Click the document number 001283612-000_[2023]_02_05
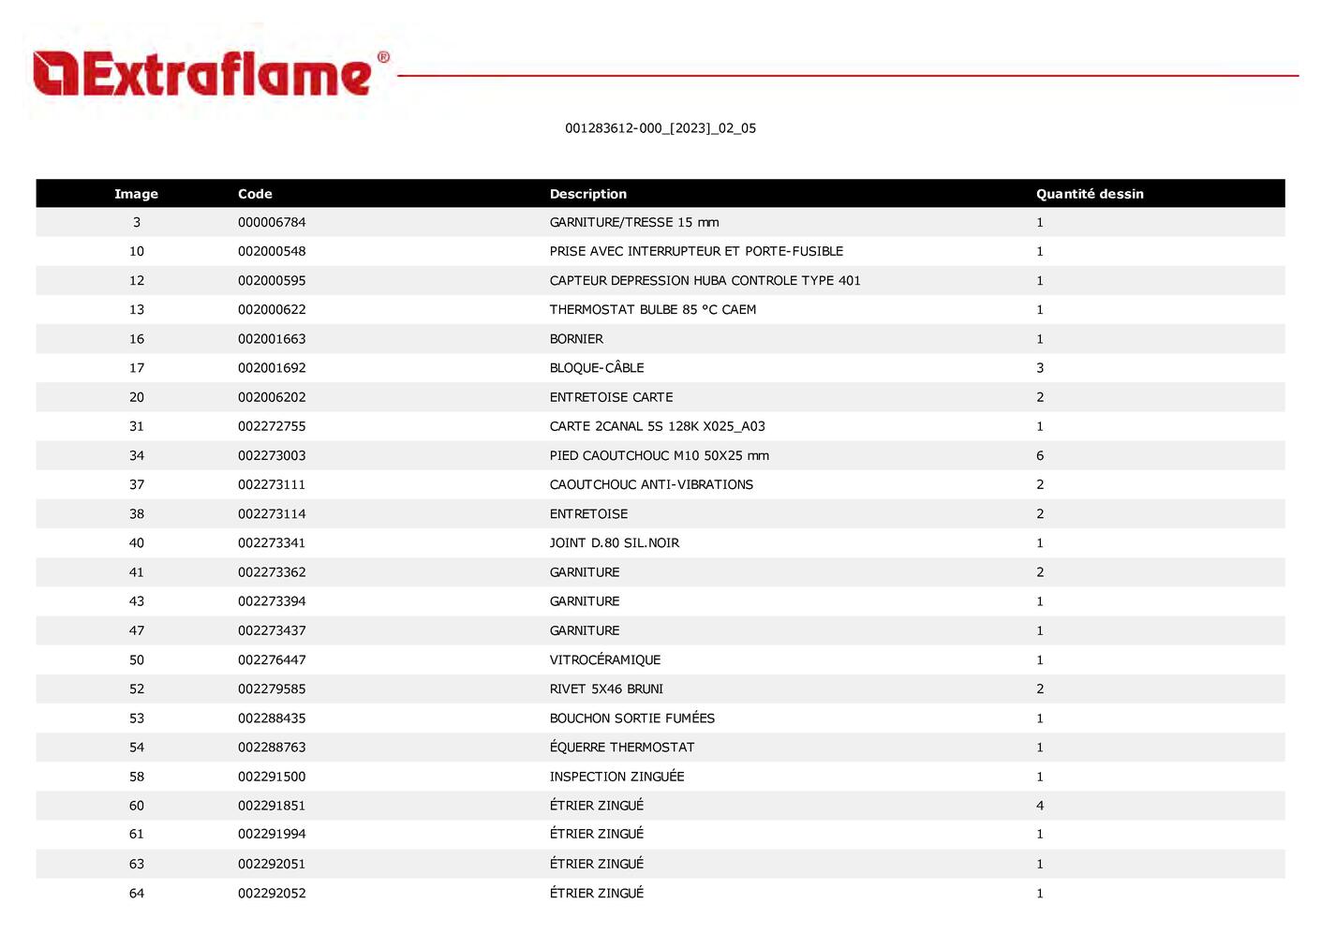 click(660, 128)
